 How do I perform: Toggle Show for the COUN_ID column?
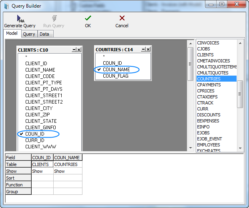pos(42,171)
